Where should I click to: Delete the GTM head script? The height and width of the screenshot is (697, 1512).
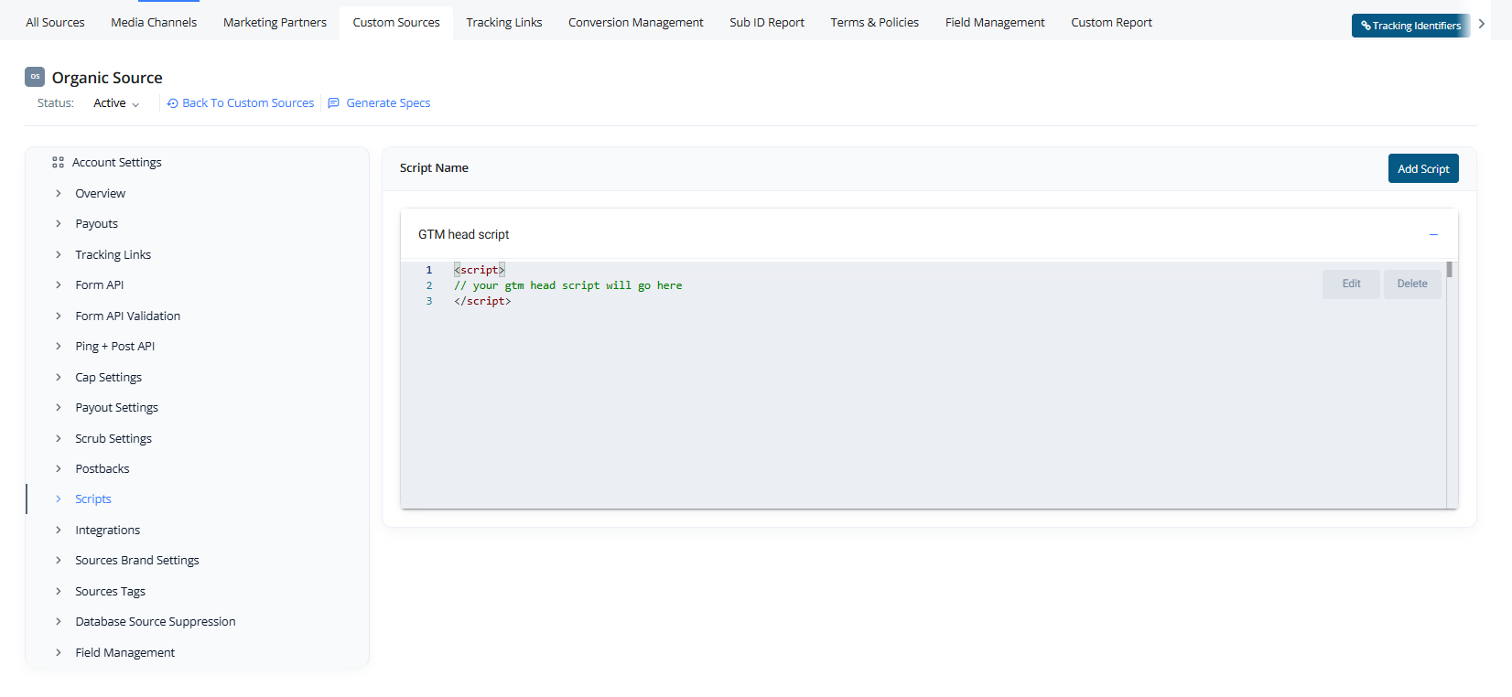pos(1412,284)
